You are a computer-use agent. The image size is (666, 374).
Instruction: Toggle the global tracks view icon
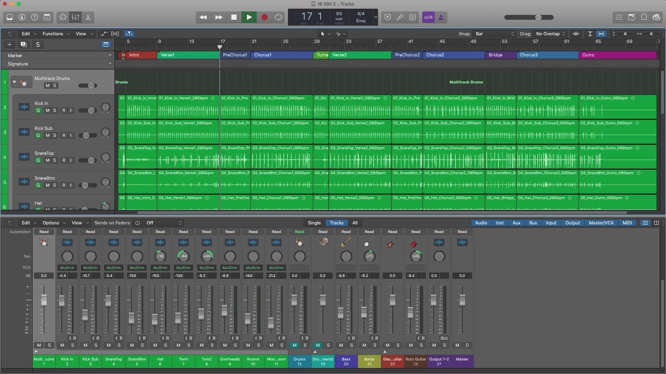(x=106, y=44)
